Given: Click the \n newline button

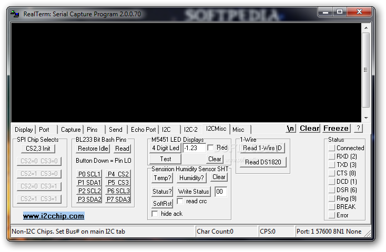Looking at the screenshot, I should pyautogui.click(x=291, y=128).
